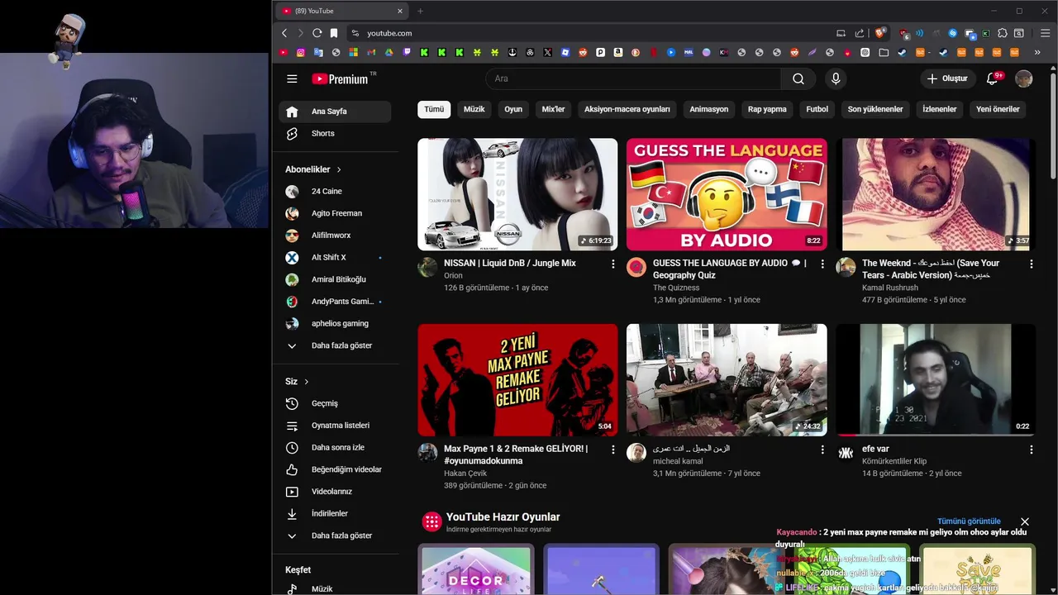This screenshot has height=595, width=1058.
Task: Open aphelios gaming subscription channel
Action: (335, 323)
